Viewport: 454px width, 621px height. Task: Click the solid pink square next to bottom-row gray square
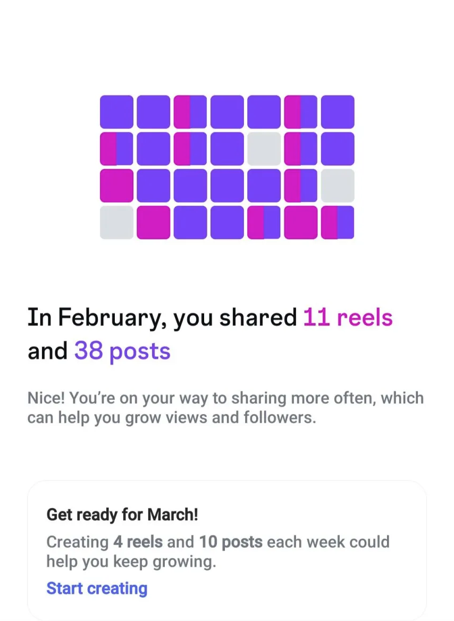[x=153, y=222]
